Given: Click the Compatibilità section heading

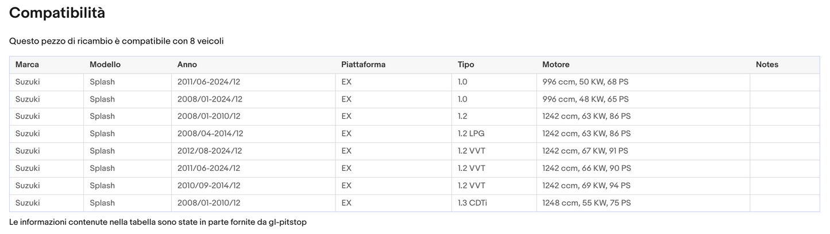Looking at the screenshot, I should click(57, 13).
